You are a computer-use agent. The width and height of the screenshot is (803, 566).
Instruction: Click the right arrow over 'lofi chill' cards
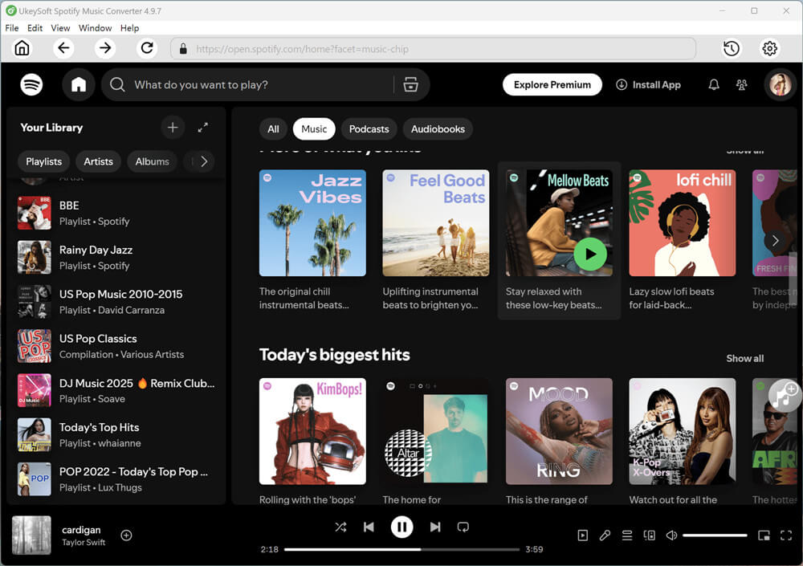pos(775,240)
